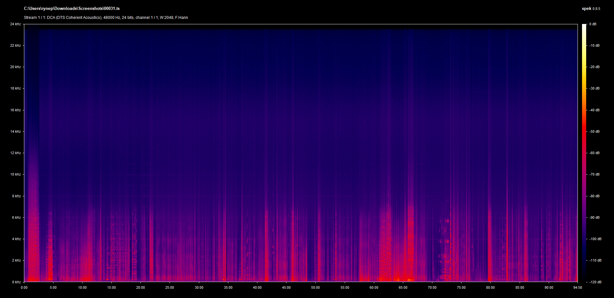
Task: Click the red section of the dB color bar
Action: click(584, 131)
